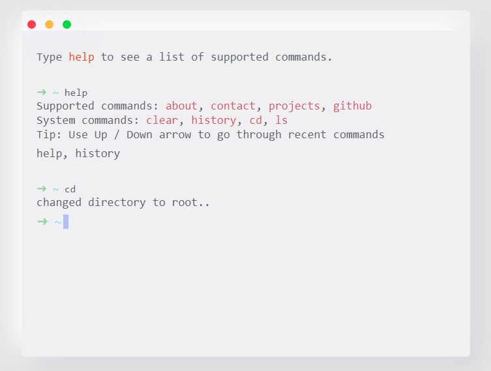Click the tilde symbol in the active prompt
The image size is (491, 371).
pos(57,222)
